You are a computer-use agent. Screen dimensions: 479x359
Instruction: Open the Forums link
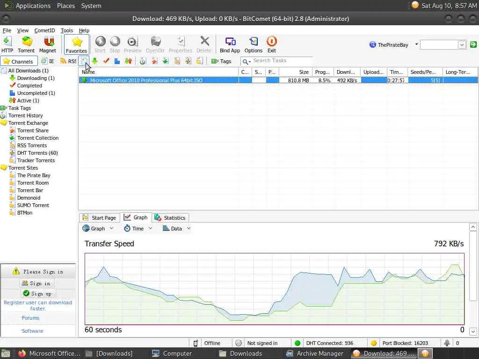pos(30,318)
